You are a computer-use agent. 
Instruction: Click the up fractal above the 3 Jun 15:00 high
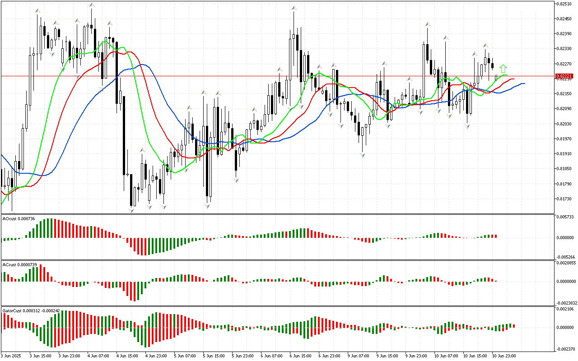point(38,10)
